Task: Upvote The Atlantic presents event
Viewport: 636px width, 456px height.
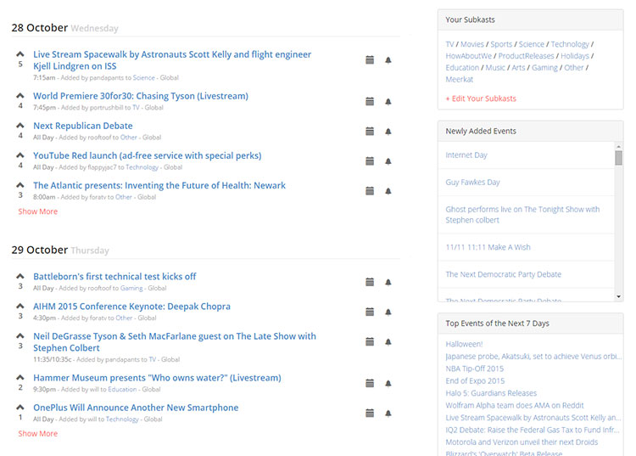Action: click(20, 185)
